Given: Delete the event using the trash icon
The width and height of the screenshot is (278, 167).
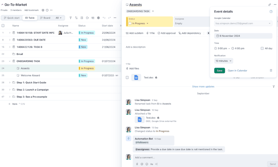Looking at the screenshot, I should [271, 70].
